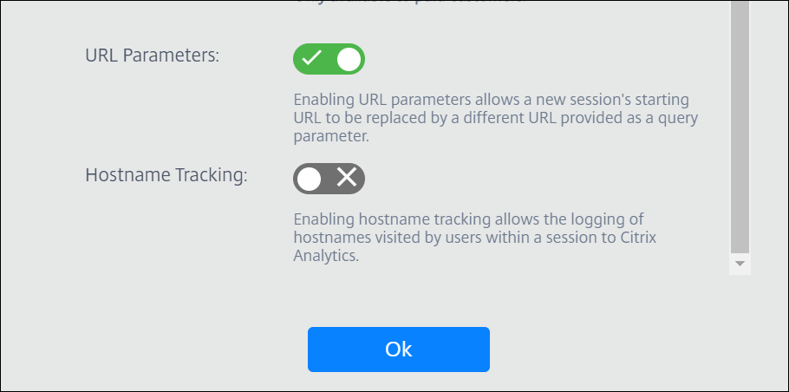
Task: Click the white knob of Hostname Tracking switch
Action: pyautogui.click(x=309, y=179)
